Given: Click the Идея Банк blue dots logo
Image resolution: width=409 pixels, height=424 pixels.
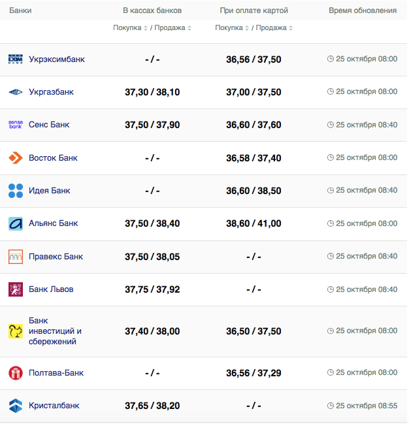Looking at the screenshot, I should (15, 191).
